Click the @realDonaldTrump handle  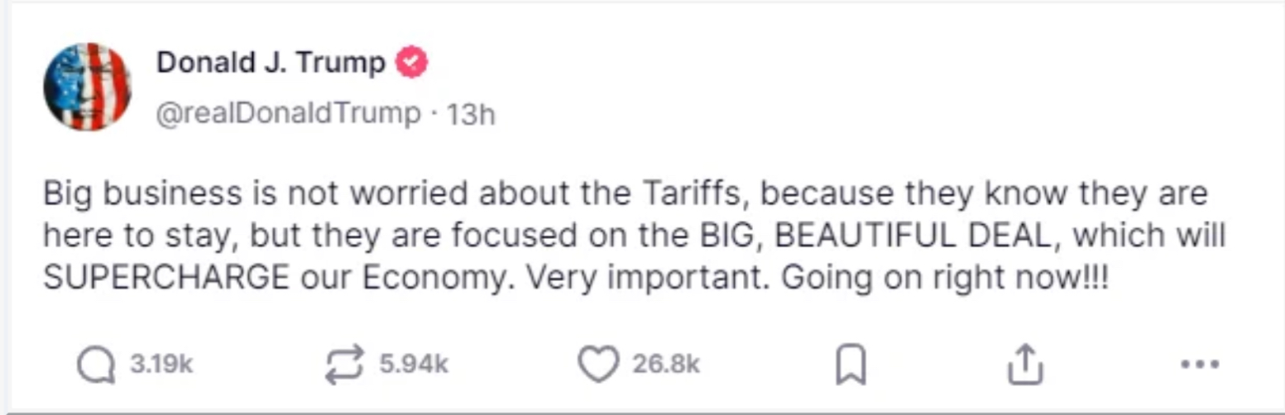(x=289, y=114)
